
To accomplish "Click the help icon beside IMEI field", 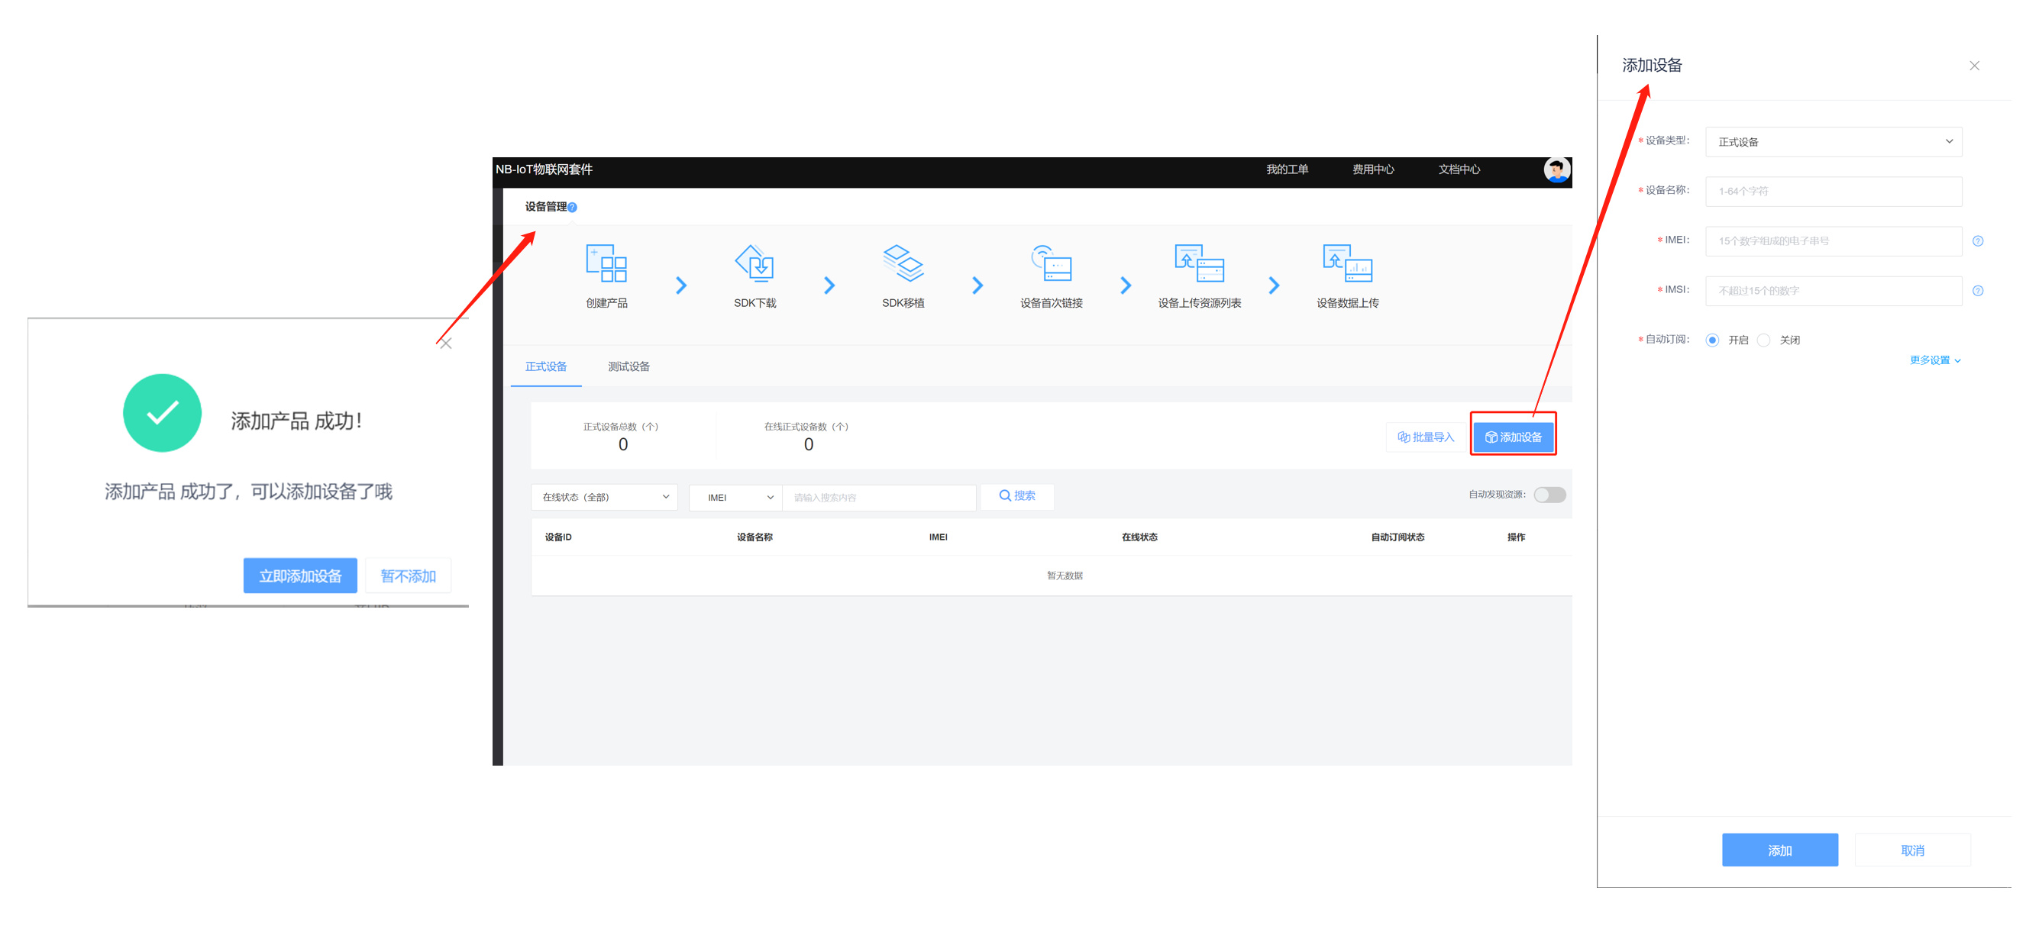I will 1977,241.
